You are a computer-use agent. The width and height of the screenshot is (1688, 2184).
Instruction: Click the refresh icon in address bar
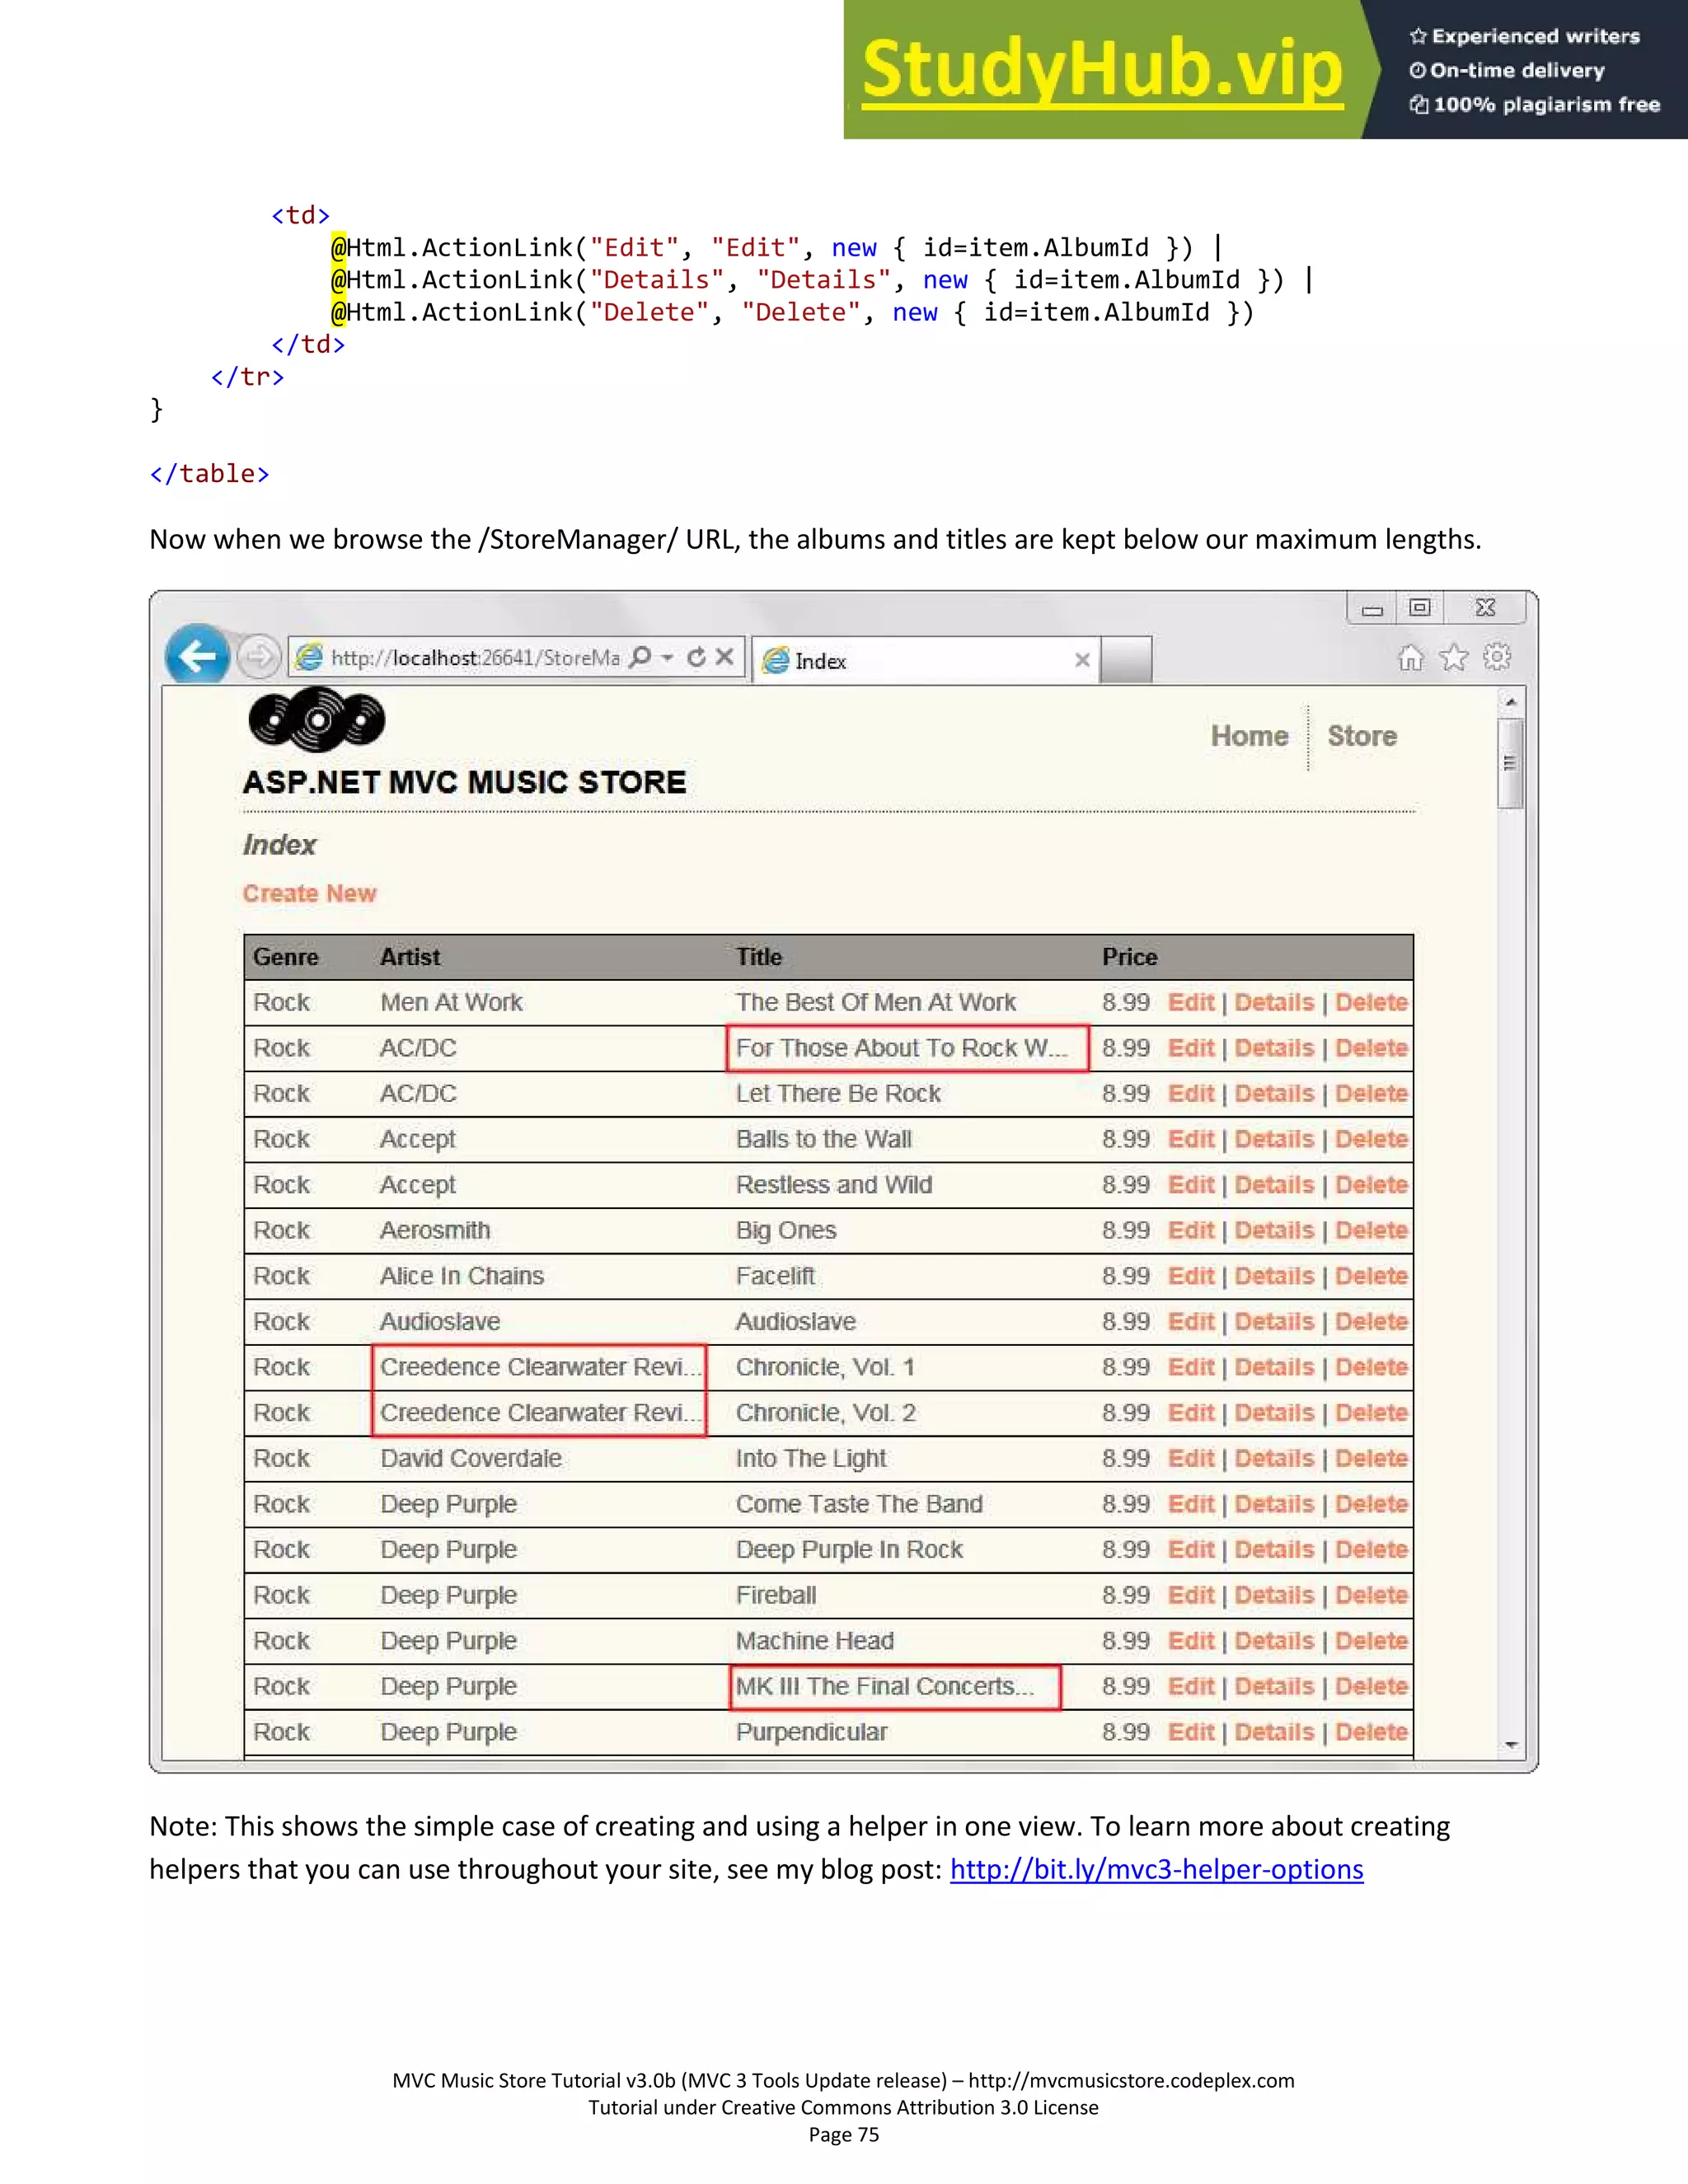point(696,657)
